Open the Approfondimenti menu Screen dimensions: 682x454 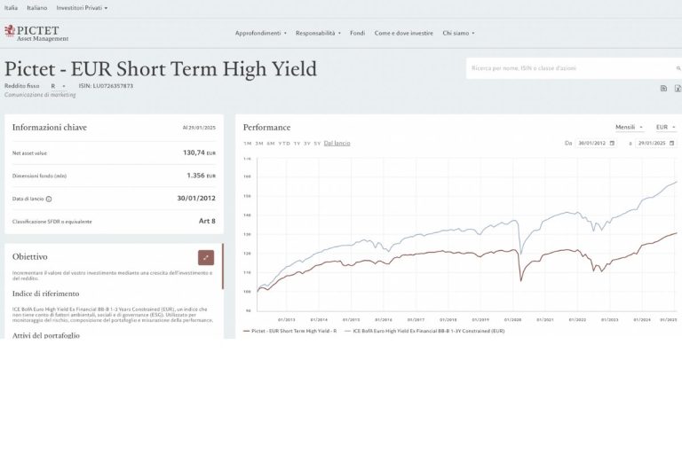[x=260, y=33]
